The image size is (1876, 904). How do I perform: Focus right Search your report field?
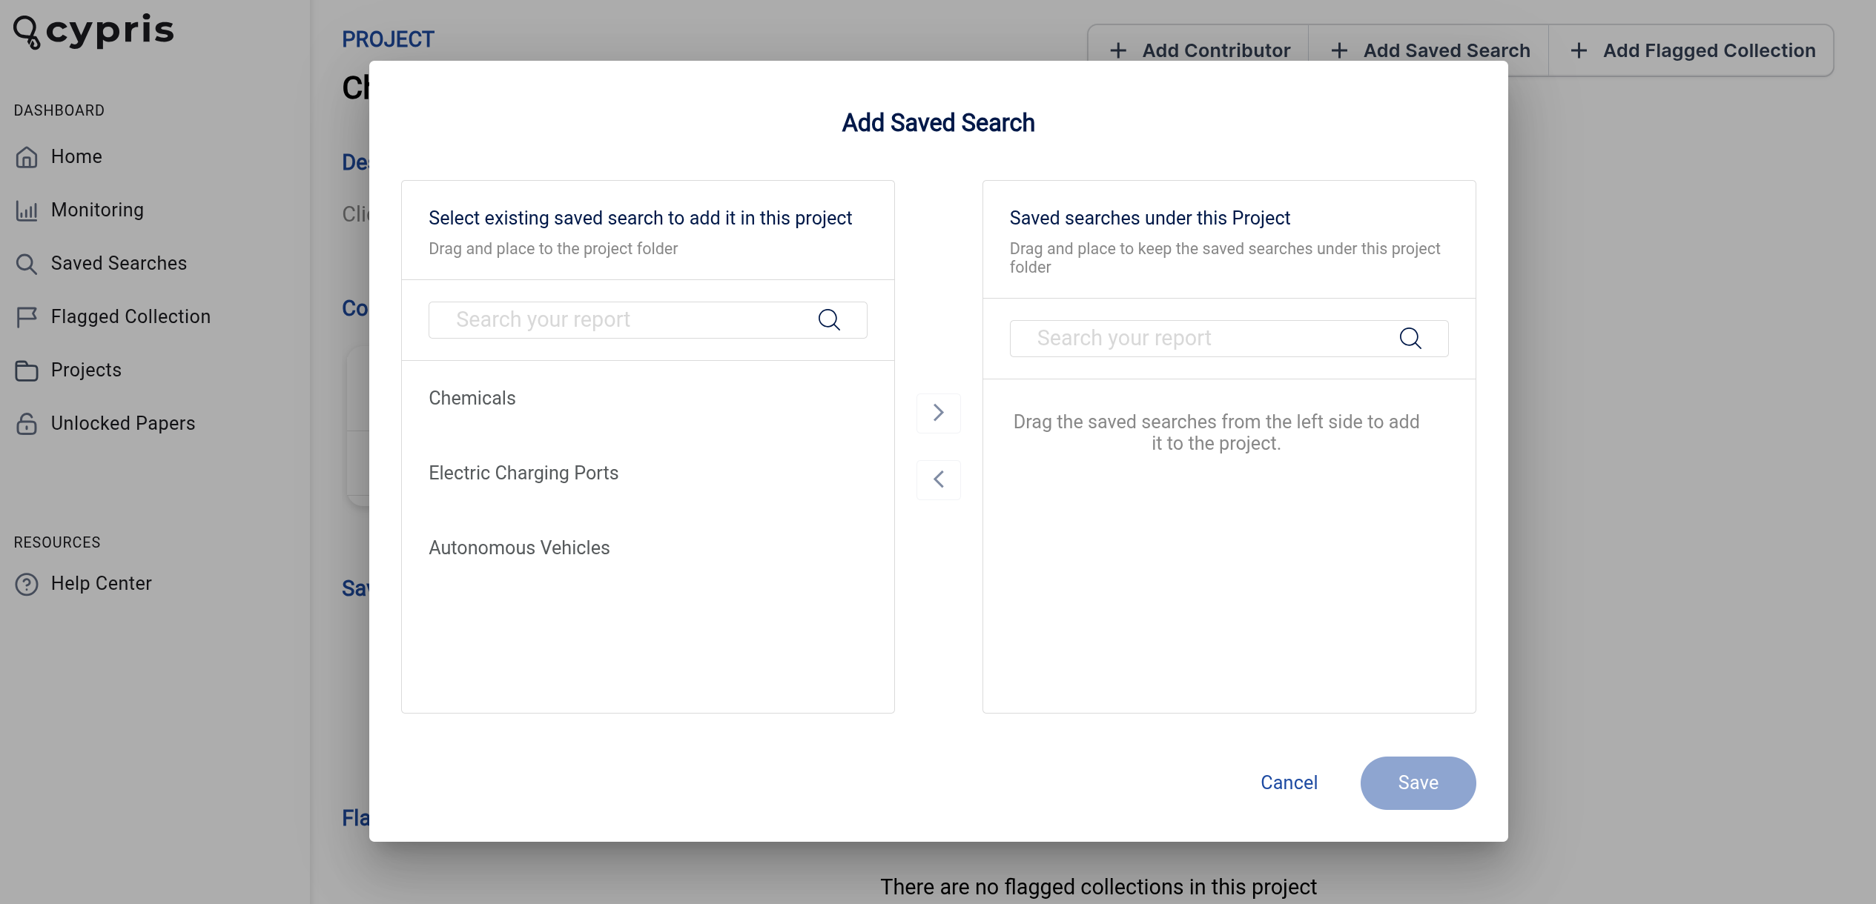pos(1229,339)
